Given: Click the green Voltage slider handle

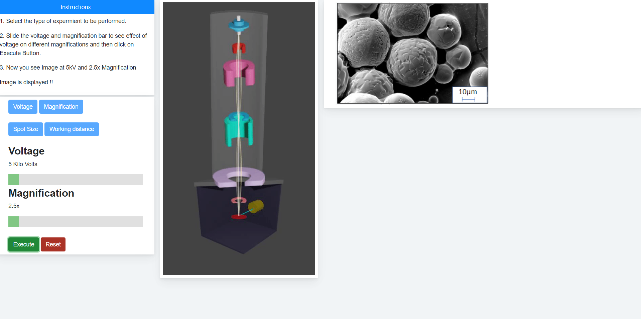Looking at the screenshot, I should pos(13,180).
